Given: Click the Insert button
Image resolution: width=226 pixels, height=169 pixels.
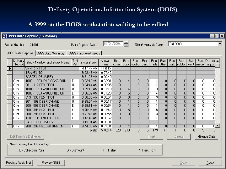Looking at the screenshot, I should click(151, 136).
